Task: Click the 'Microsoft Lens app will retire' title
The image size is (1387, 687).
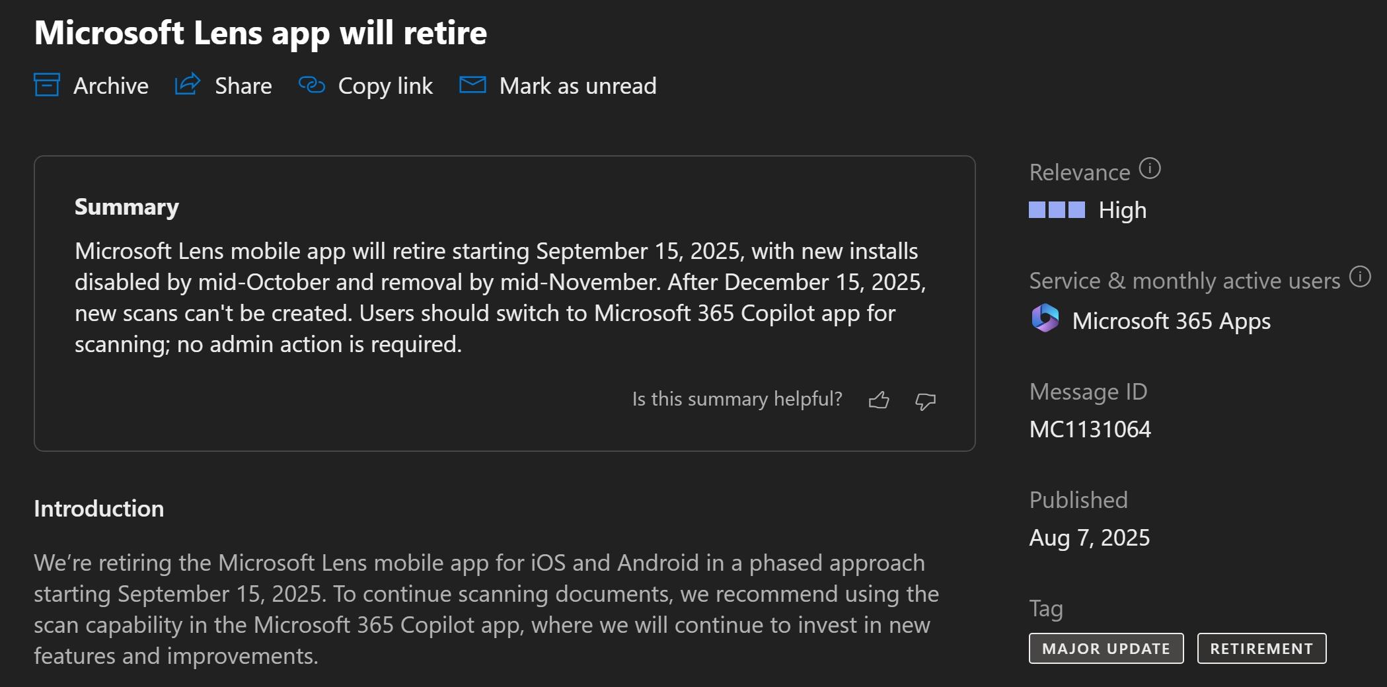Action: tap(260, 33)
